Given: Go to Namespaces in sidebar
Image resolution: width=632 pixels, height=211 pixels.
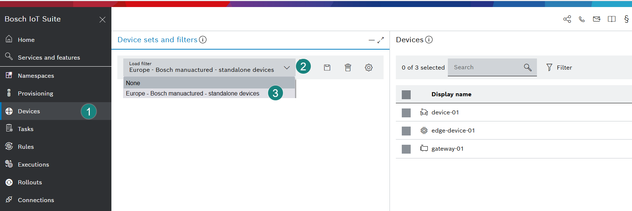Looking at the screenshot, I should point(56,76).
